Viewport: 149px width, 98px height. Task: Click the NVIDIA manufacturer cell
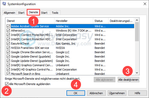click(60, 48)
